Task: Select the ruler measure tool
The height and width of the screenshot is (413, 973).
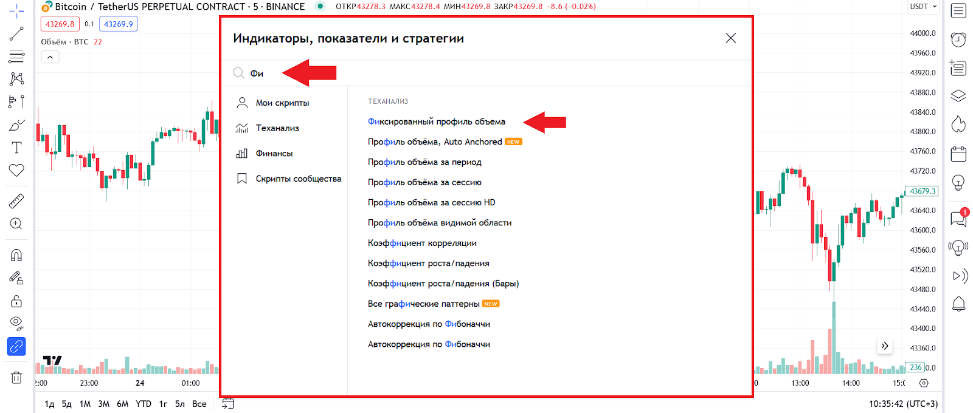Action: pos(16,200)
